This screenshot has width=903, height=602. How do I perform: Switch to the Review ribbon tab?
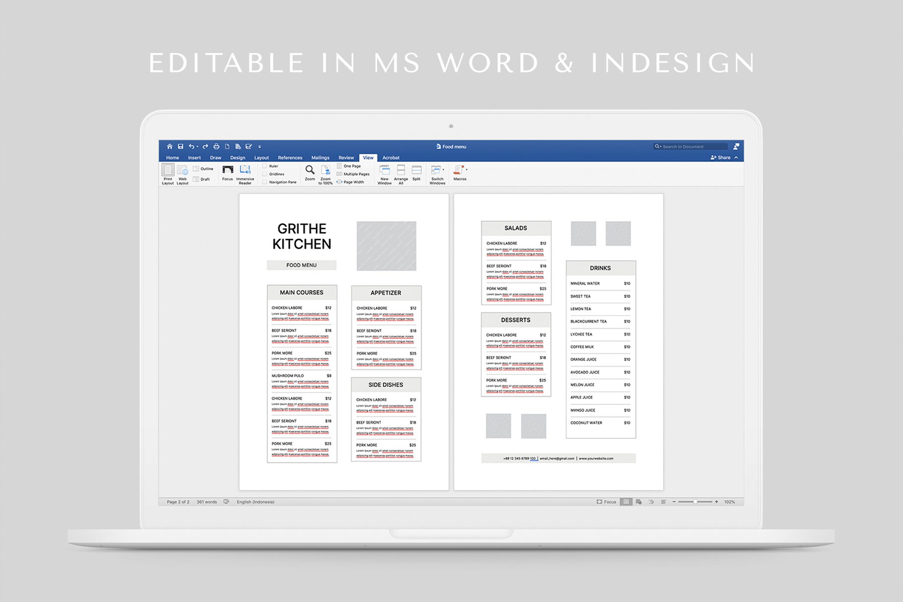346,157
